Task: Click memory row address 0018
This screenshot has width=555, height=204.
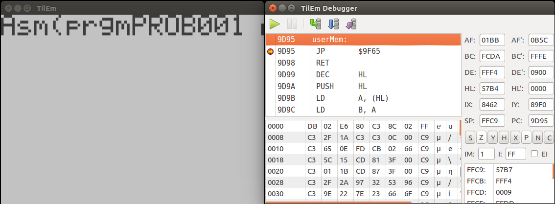Action: [276, 160]
